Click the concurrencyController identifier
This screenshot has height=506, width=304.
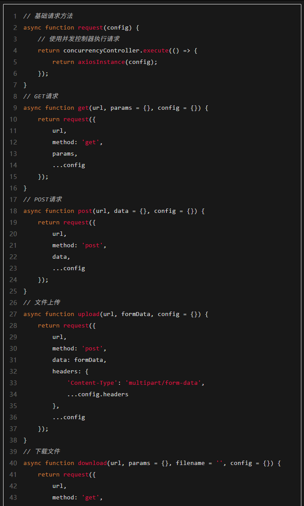click(x=101, y=50)
